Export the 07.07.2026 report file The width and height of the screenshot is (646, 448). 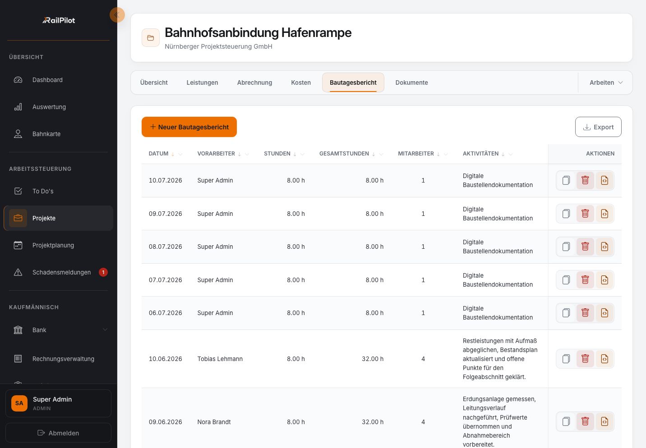click(x=604, y=280)
